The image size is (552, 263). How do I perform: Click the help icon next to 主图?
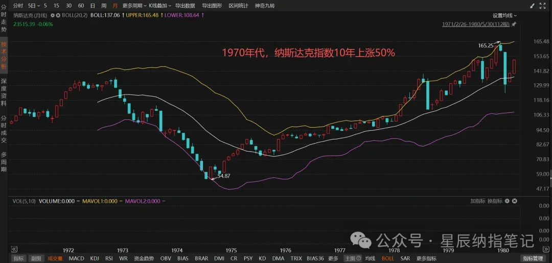(x=359, y=258)
